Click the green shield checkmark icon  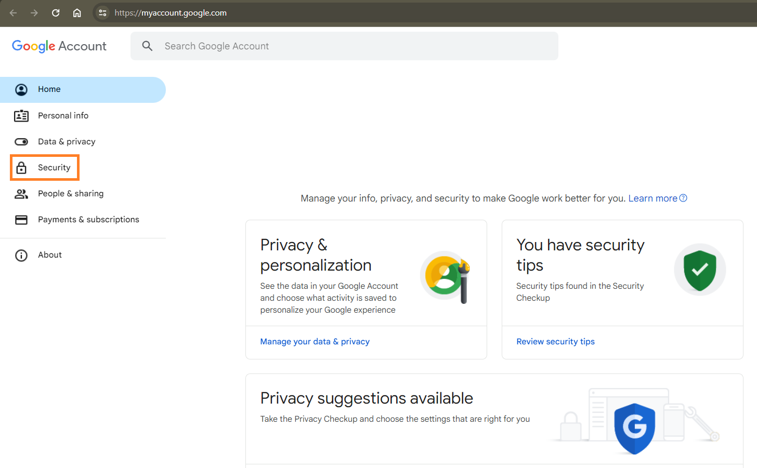point(700,270)
